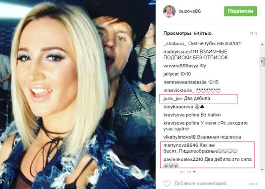Open martynova8646 commenter profile
This screenshot has width=265, height=189.
(x=181, y=145)
